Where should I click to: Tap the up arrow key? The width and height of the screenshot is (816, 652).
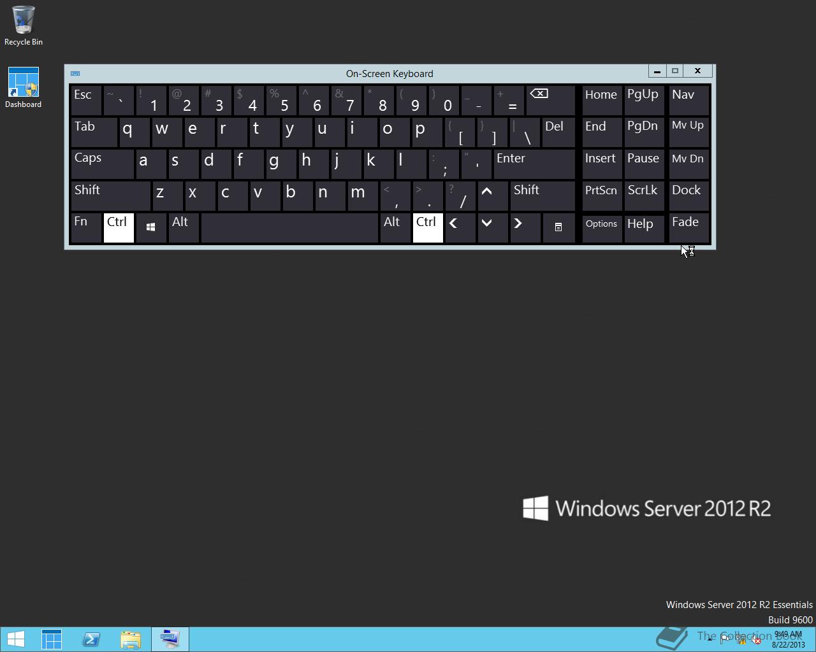[493, 195]
